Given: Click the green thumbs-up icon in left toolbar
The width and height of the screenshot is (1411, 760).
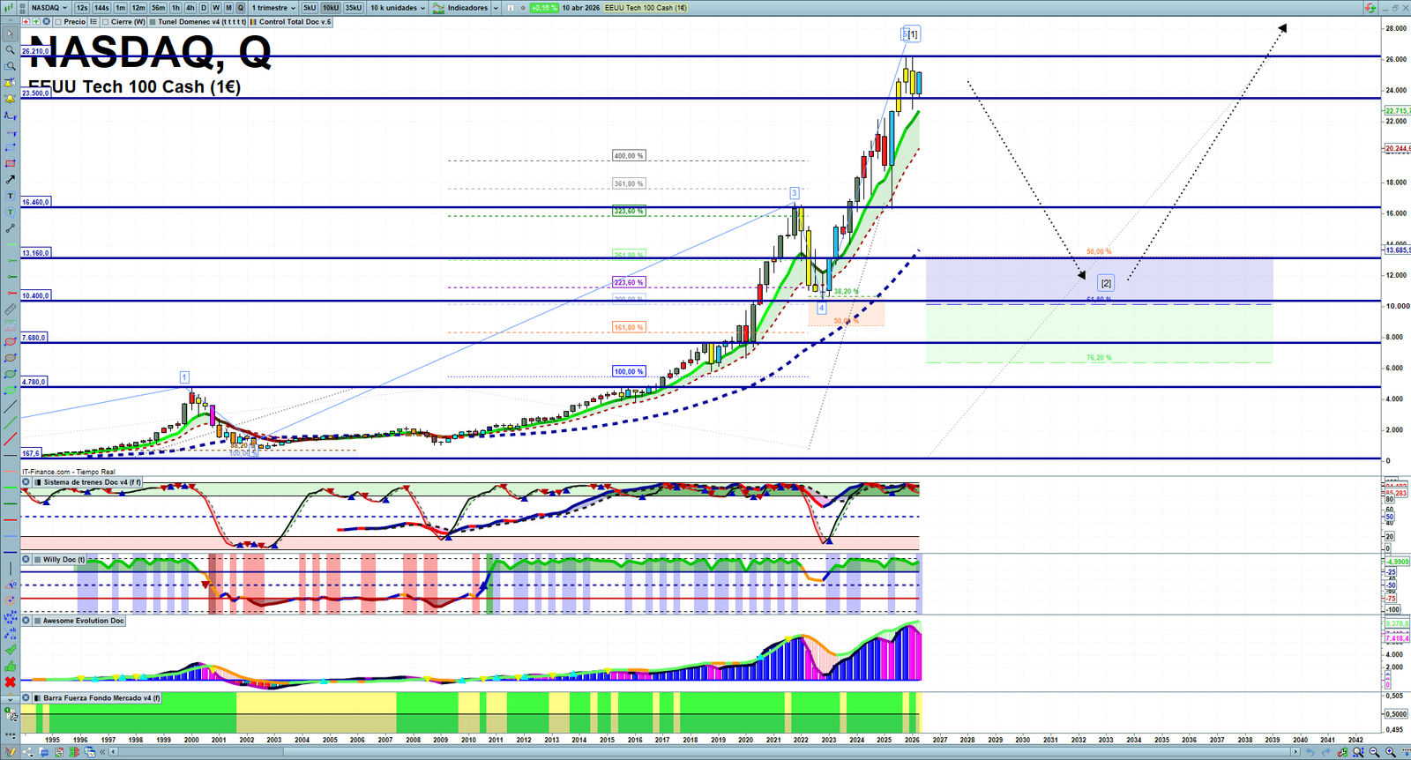Looking at the screenshot, I should 11,666.
